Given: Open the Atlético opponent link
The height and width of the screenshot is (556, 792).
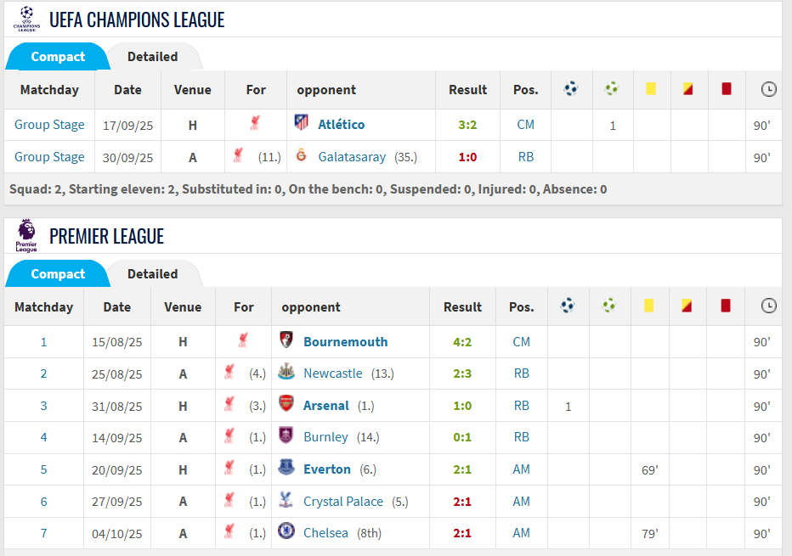Looking at the screenshot, I should click(x=341, y=125).
